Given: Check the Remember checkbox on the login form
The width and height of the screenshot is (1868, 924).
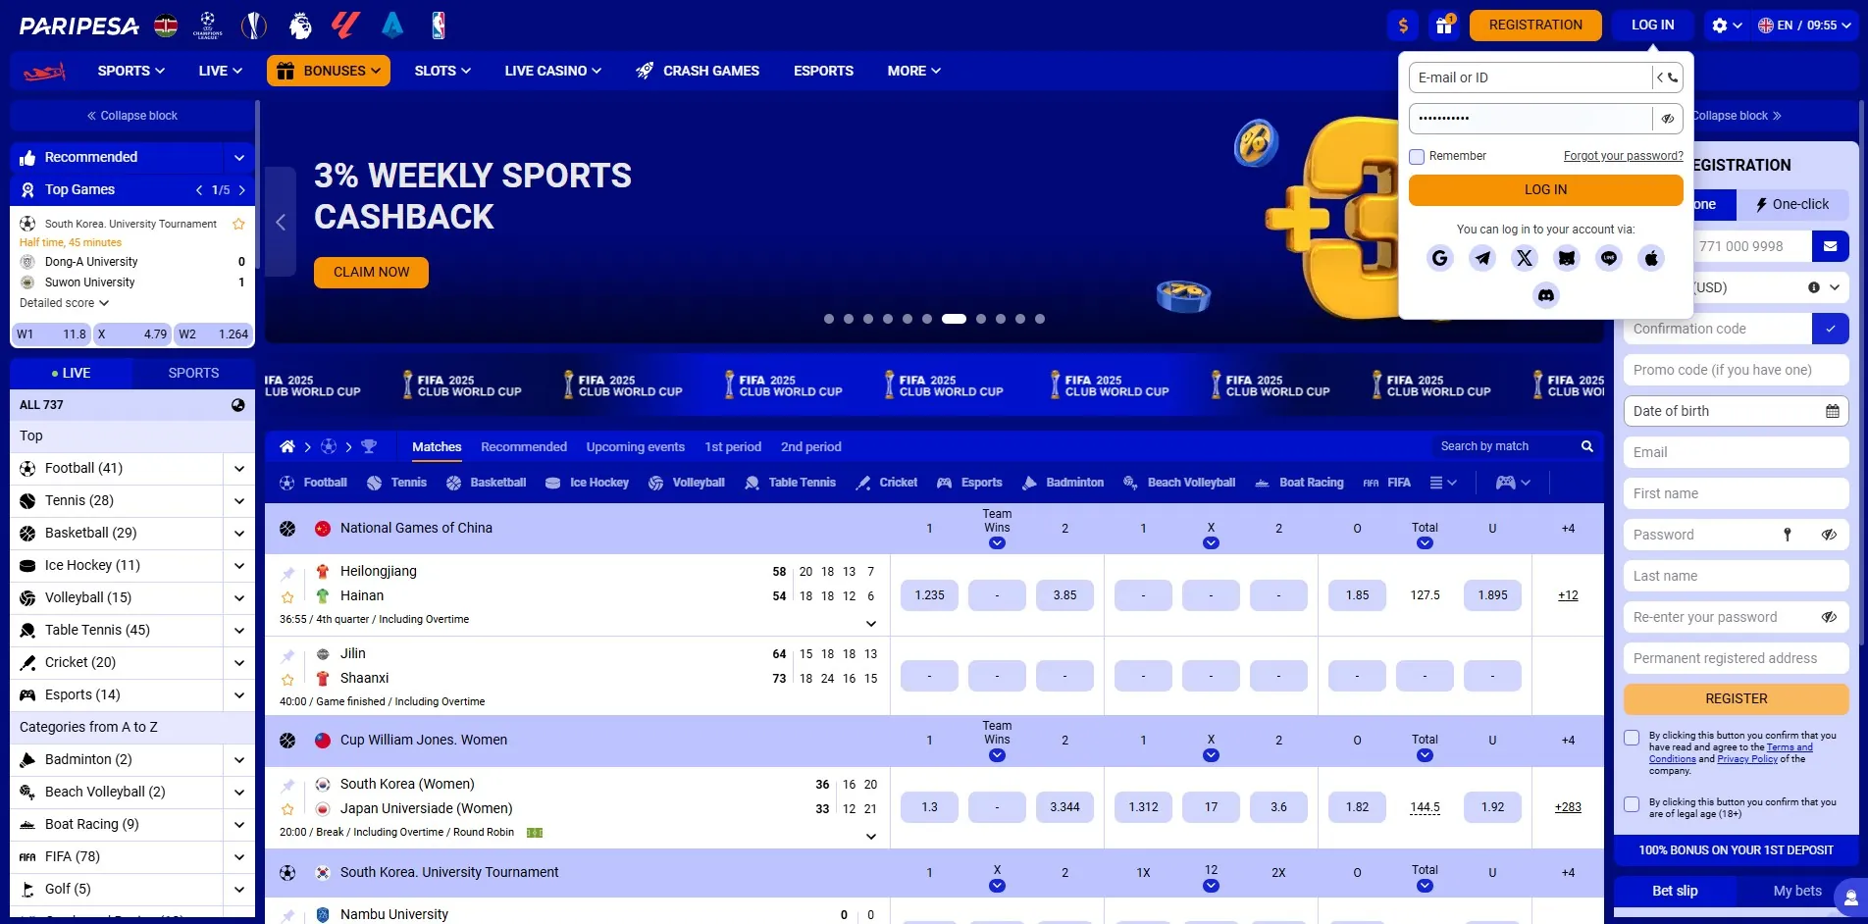Looking at the screenshot, I should point(1417,156).
